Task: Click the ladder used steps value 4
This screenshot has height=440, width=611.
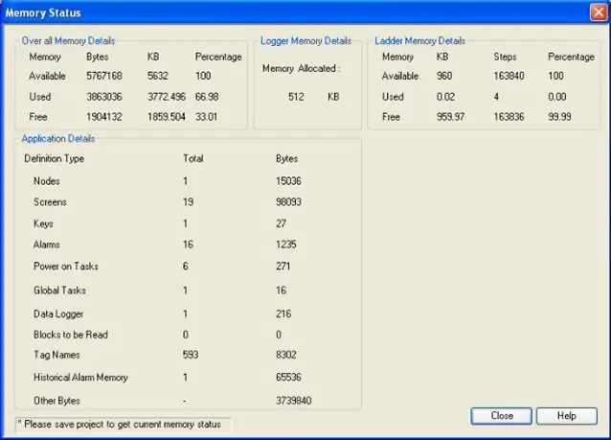Action: pyautogui.click(x=496, y=97)
